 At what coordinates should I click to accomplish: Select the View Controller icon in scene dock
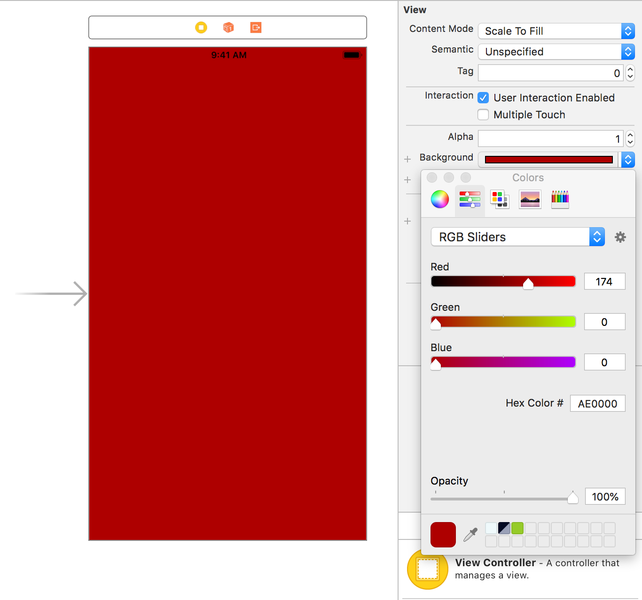click(x=201, y=28)
